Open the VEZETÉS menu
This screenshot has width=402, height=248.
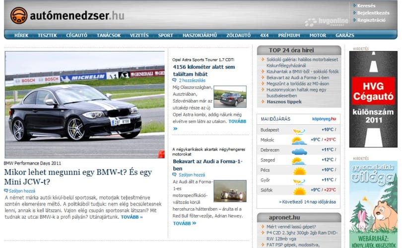(139, 35)
